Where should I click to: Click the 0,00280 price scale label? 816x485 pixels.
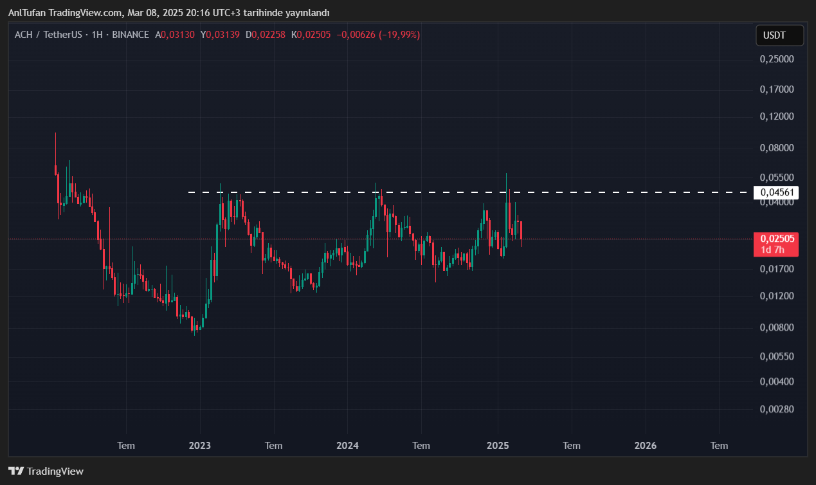click(x=777, y=408)
